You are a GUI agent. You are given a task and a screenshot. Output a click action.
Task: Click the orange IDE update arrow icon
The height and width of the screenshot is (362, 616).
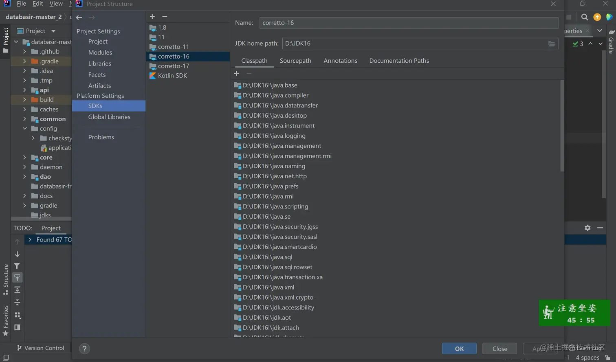click(x=597, y=17)
